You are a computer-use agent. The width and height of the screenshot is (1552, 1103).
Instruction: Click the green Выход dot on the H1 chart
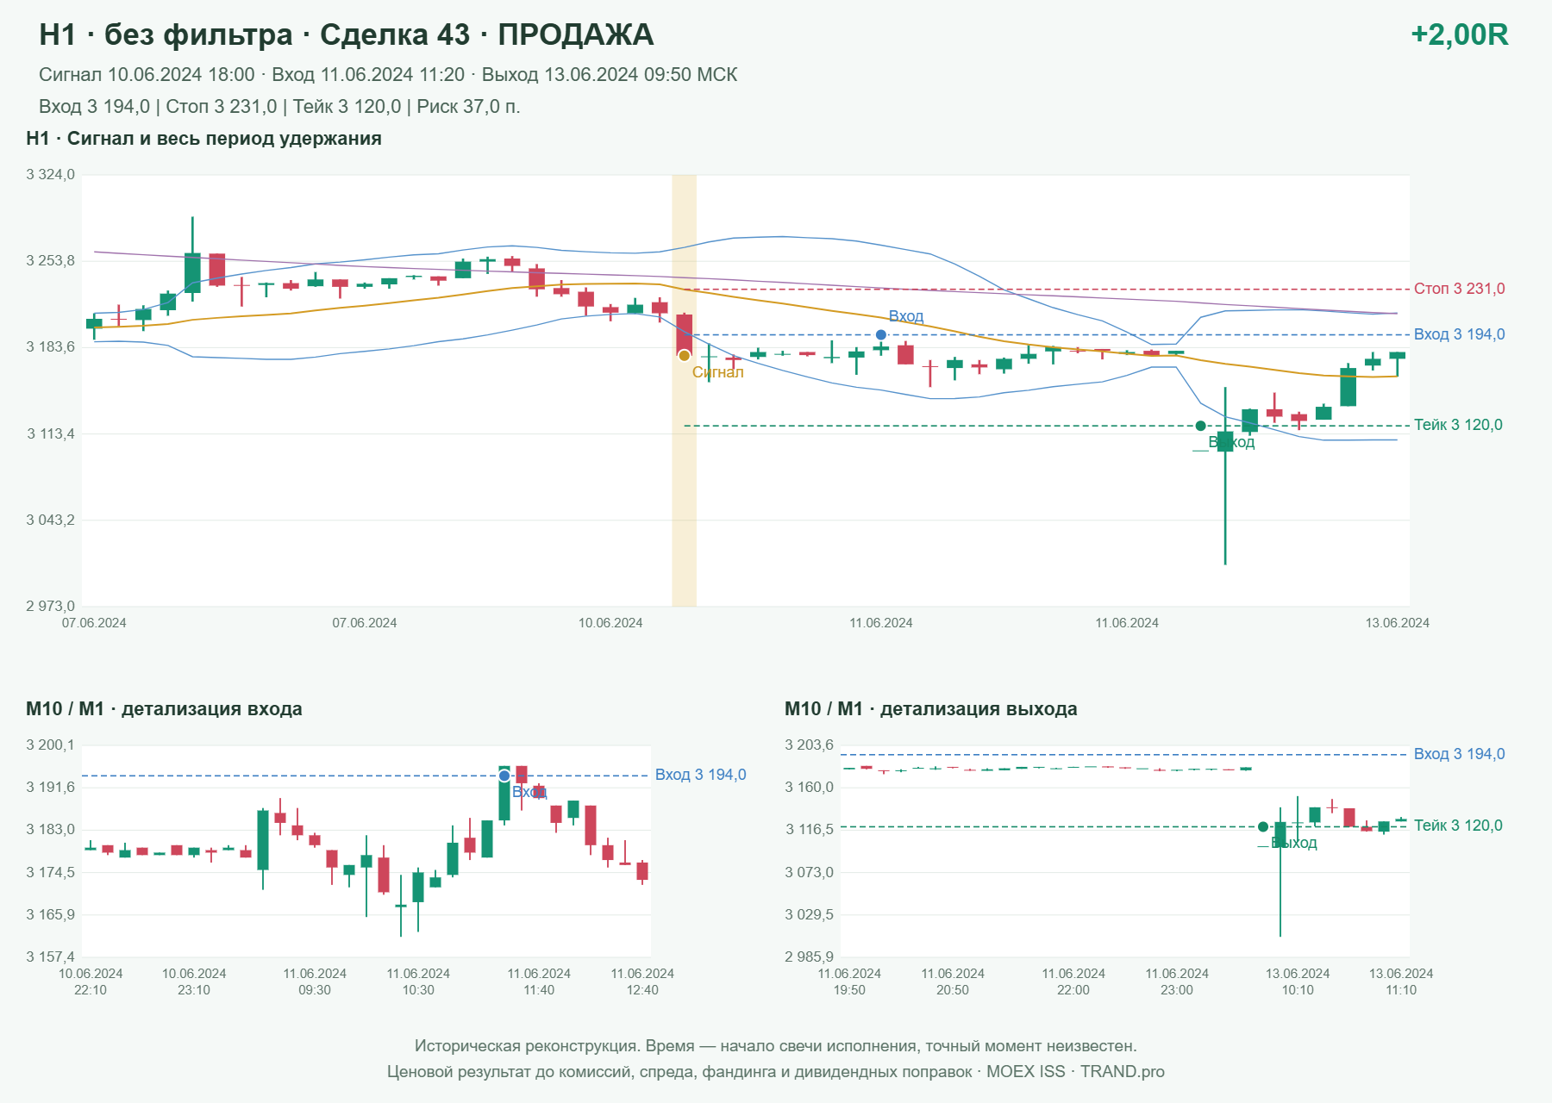1200,426
